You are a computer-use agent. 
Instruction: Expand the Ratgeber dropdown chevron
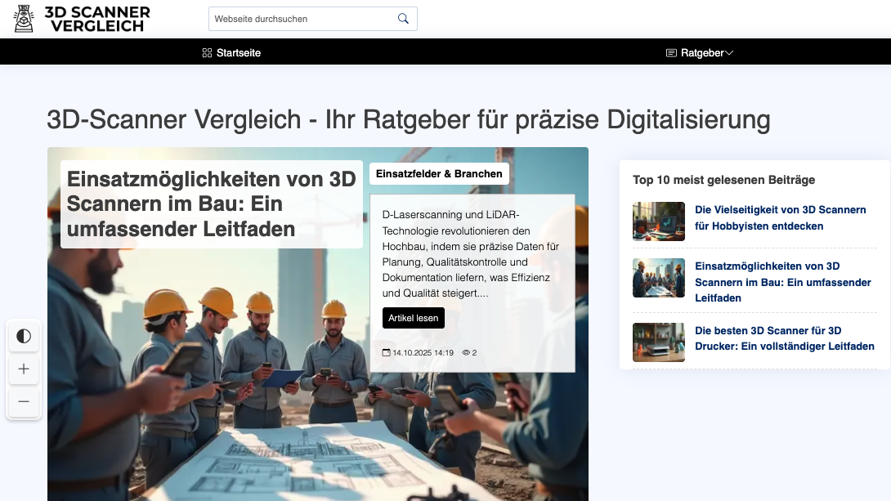coord(729,52)
